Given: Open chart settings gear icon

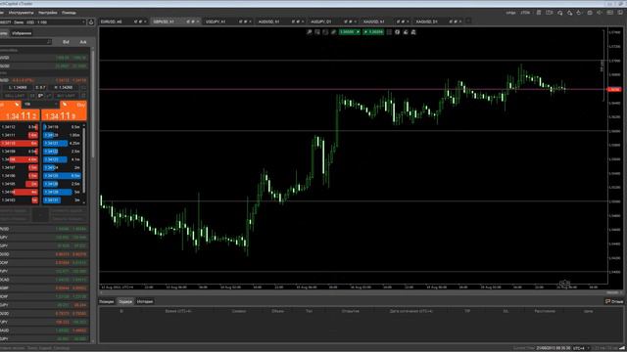Looking at the screenshot, I should pyautogui.click(x=397, y=32).
